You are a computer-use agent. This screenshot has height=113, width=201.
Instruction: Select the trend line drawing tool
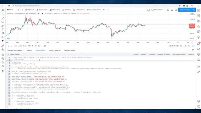click(3, 18)
